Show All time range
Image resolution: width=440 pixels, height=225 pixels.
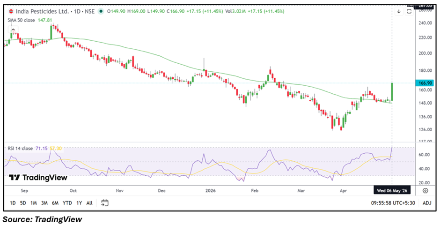click(x=89, y=203)
